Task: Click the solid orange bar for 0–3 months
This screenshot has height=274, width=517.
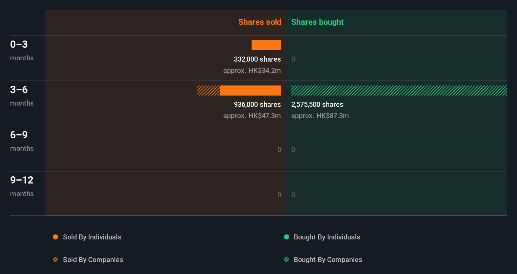Action: (266, 45)
